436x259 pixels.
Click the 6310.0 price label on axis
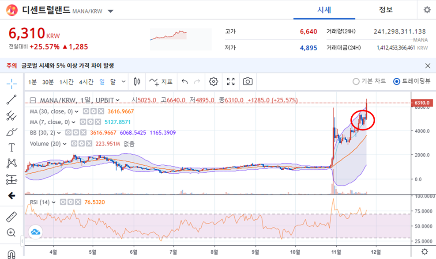pyautogui.click(x=421, y=103)
